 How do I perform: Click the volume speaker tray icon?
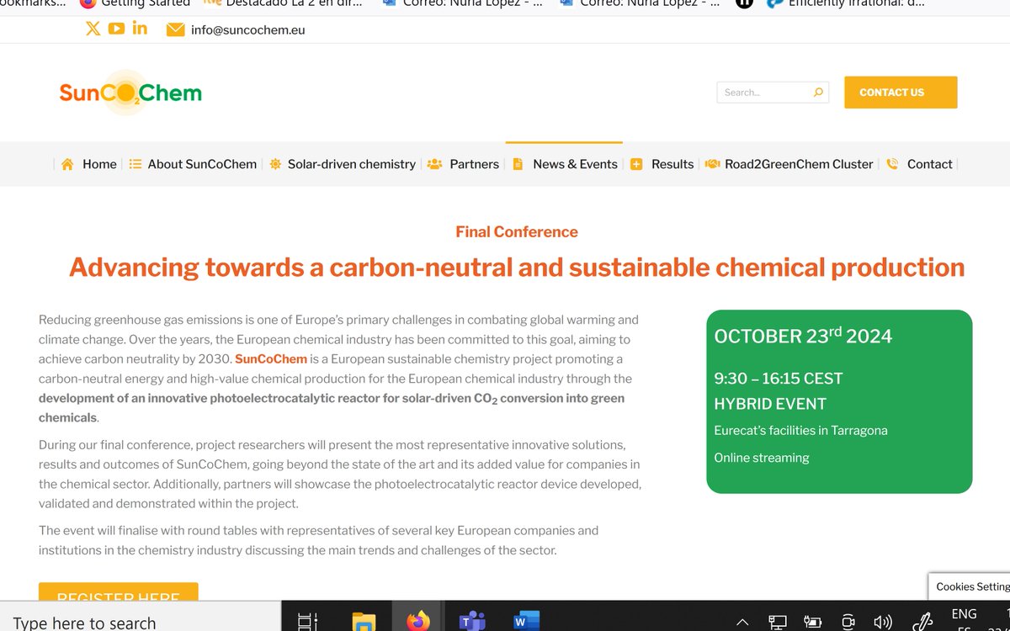click(x=883, y=623)
